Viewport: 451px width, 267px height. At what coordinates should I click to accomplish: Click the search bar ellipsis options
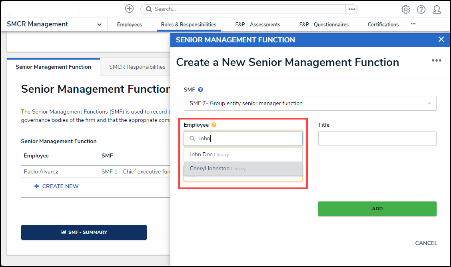351,9
